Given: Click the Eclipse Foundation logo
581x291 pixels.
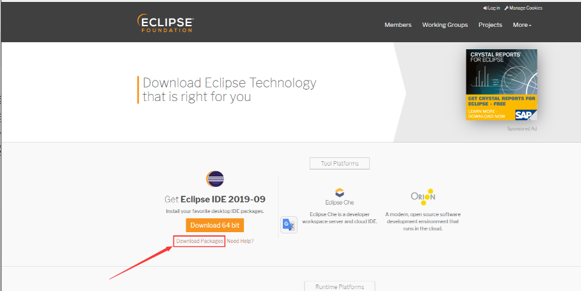Looking at the screenshot, I should (165, 23).
